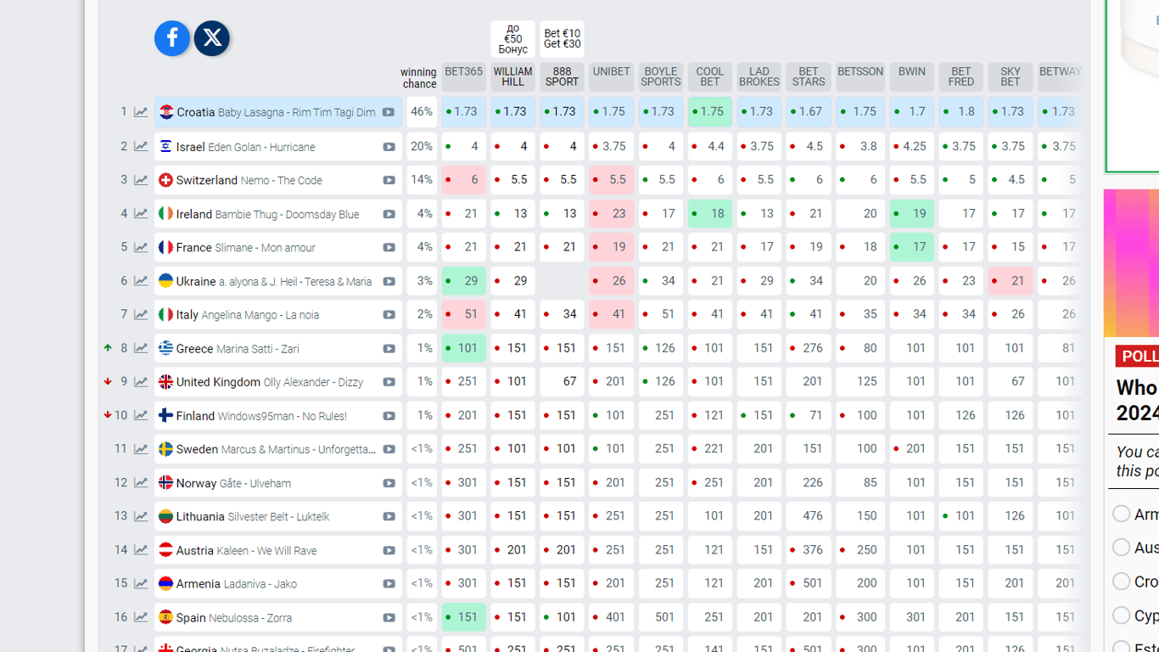Click the Bet €10 Get €30 offer

tap(562, 39)
